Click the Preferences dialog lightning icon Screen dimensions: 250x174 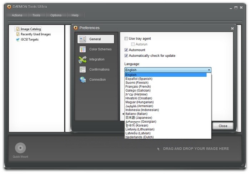pyautogui.click(x=76, y=28)
